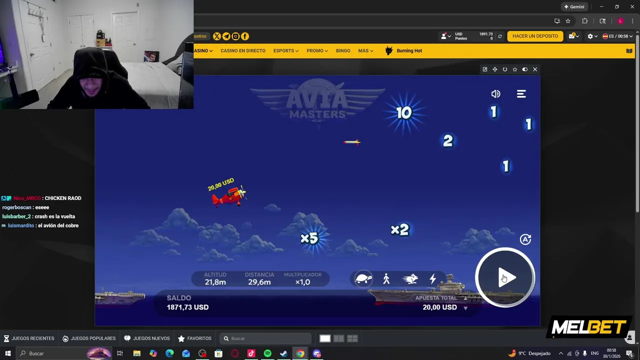640x360 pixels.
Task: Expand the MÁS menu
Action: (365, 50)
